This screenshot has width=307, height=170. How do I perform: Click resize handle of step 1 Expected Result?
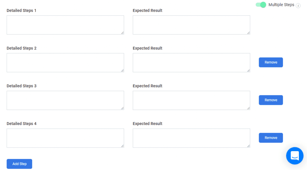[249, 33]
